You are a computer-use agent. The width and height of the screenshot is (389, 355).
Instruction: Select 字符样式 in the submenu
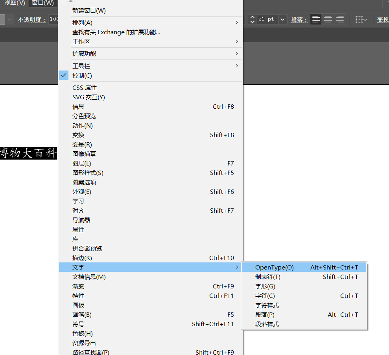304,305
